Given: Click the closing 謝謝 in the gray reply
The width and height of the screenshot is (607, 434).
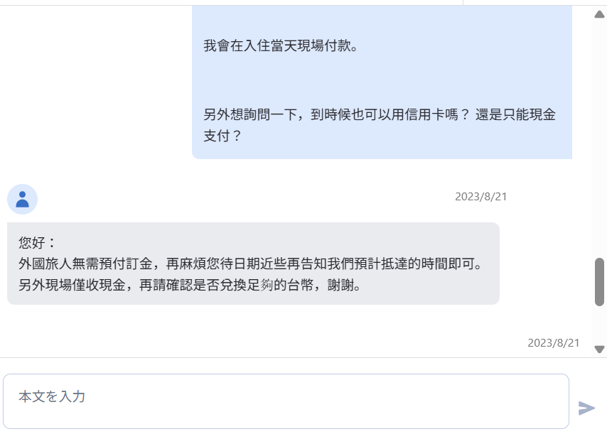Looking at the screenshot, I should [340, 285].
